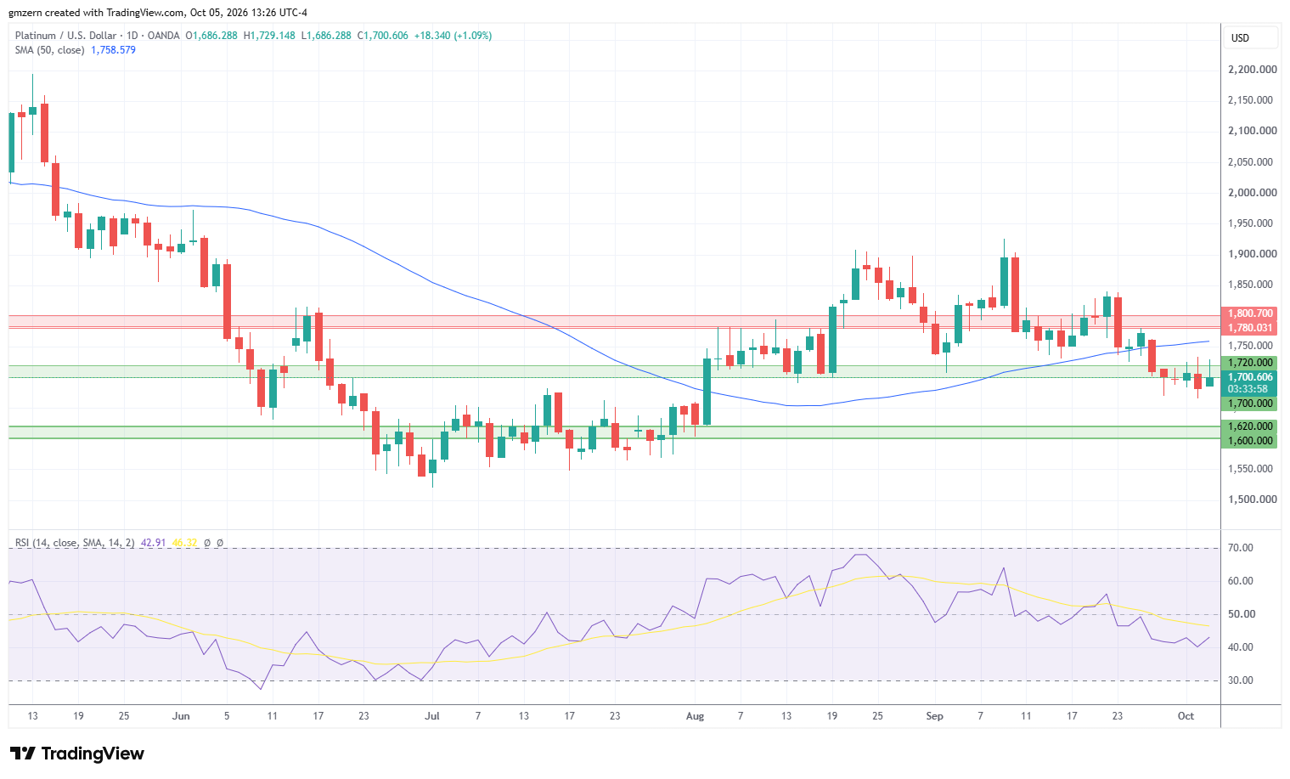Click the change value +18.340 (+1.09%)
Screen dimensions: 1290x779
[453, 36]
